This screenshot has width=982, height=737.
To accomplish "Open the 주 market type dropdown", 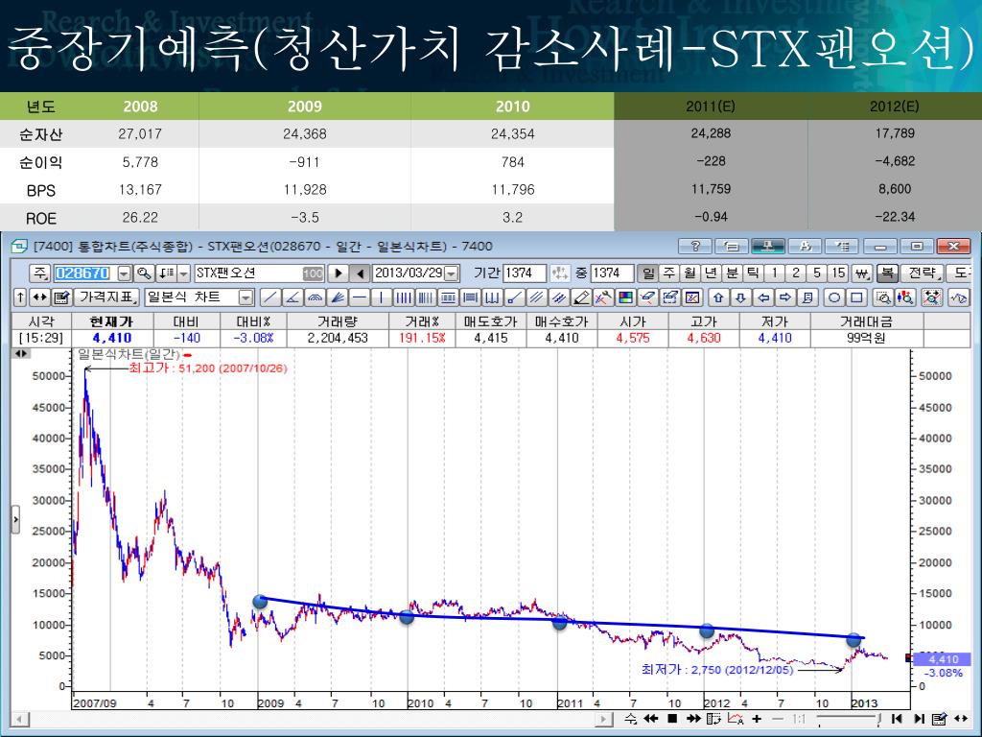I will (x=39, y=273).
